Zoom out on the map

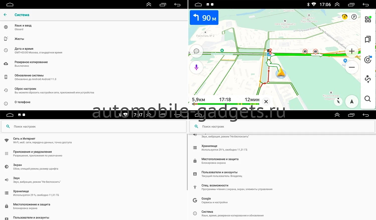[352, 67]
